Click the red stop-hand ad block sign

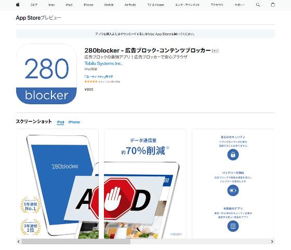click(x=113, y=199)
